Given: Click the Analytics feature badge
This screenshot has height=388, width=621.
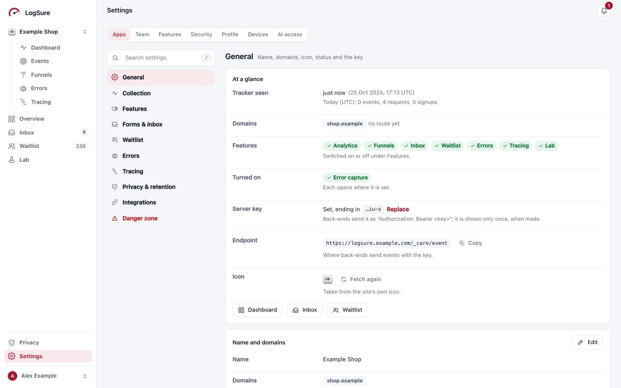Looking at the screenshot, I should 342,146.
